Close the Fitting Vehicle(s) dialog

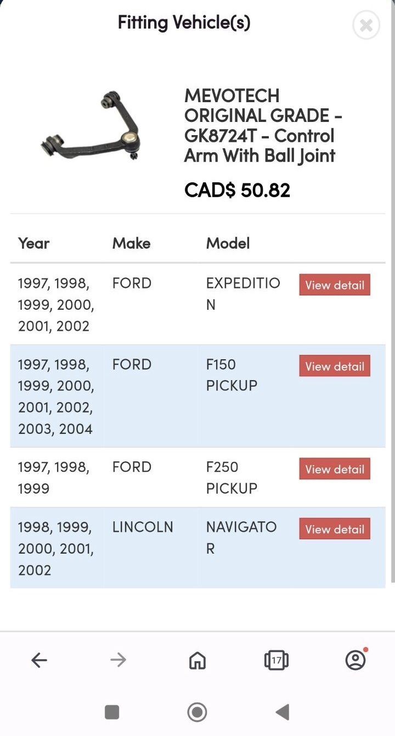(x=366, y=25)
